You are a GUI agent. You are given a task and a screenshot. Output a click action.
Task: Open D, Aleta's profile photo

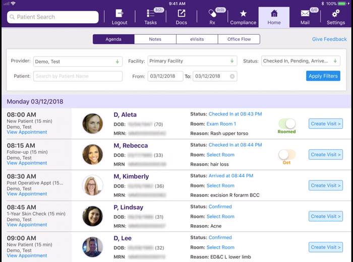tap(92, 123)
